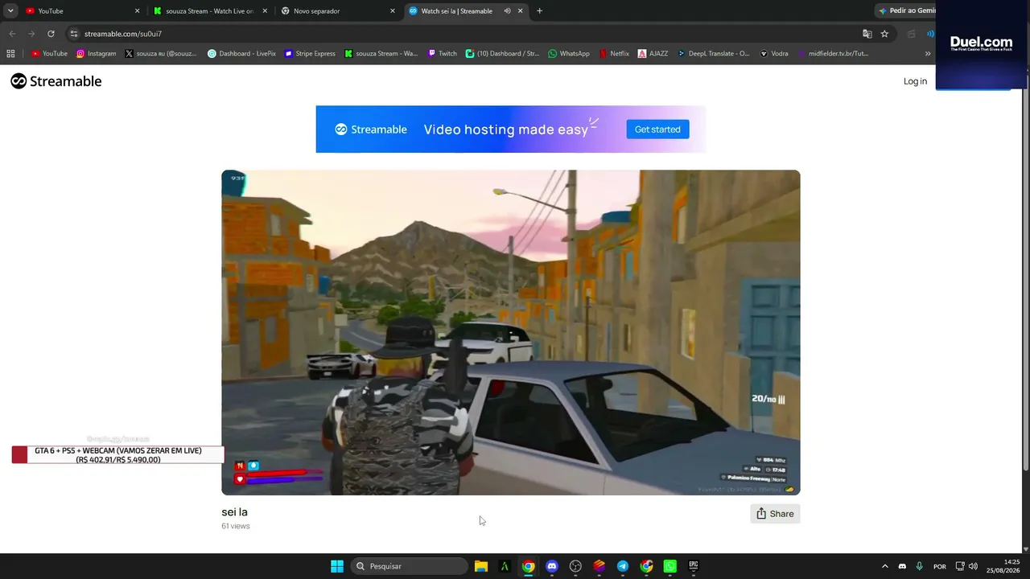Switch to the YouTube browser tab
Screen dimensions: 1030x579
pos(80,10)
